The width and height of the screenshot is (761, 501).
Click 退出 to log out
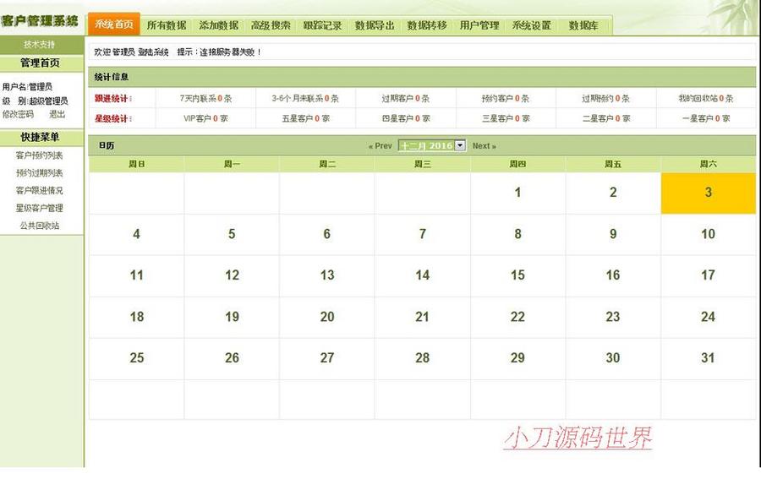[56, 114]
